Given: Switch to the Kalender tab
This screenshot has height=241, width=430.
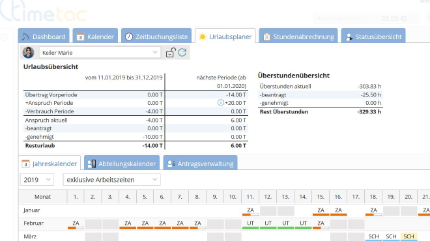Looking at the screenshot, I should (95, 36).
